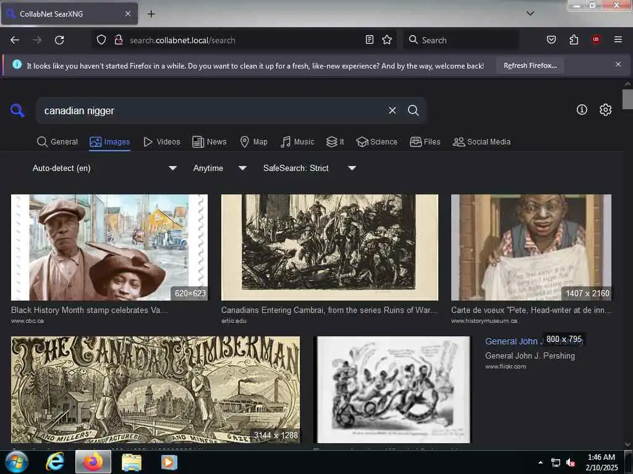Click the General John J. Pershing title link
Viewport: 633px width, 474px height.
tap(534, 341)
